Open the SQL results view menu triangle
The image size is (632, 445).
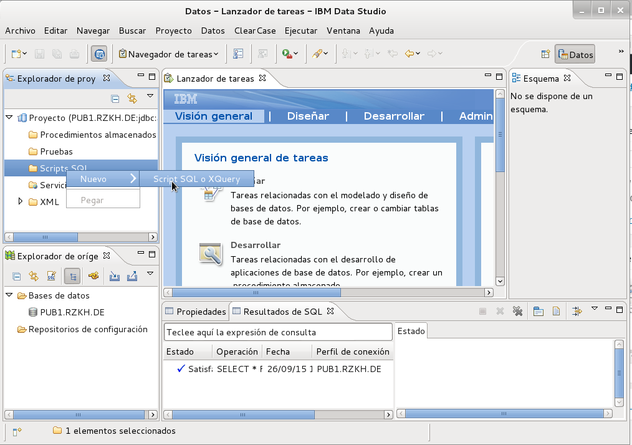pyautogui.click(x=595, y=309)
